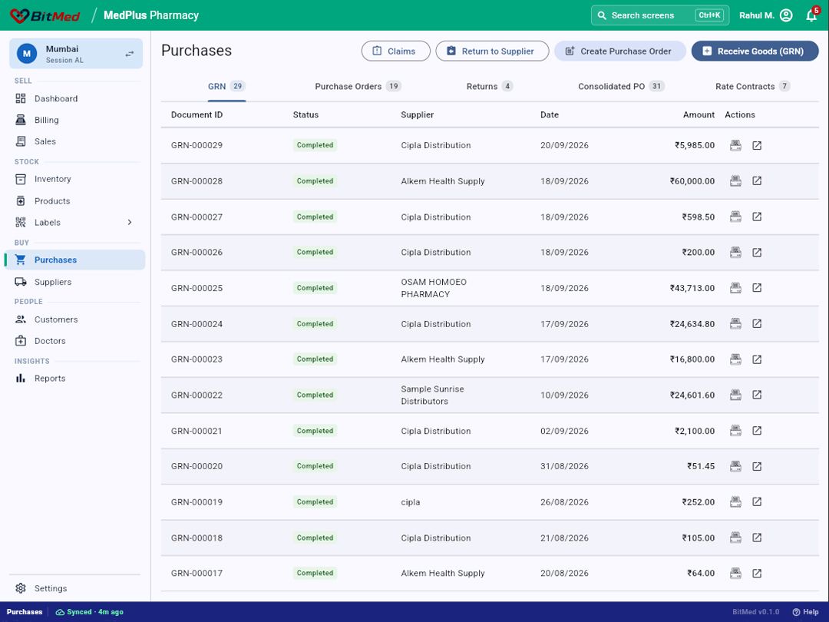Open GRN-000020 via launch icon
This screenshot has width=829, height=622.
[x=757, y=467]
